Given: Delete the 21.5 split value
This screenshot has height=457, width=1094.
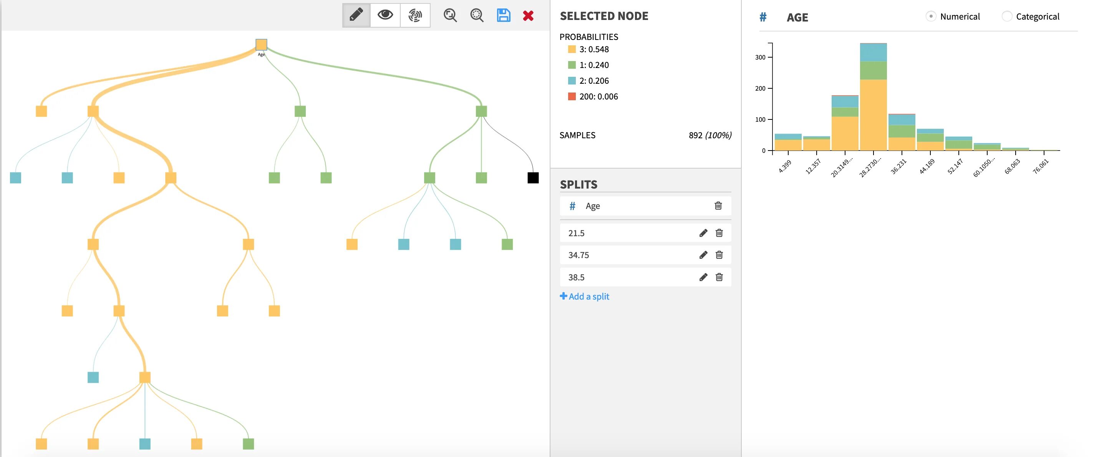Looking at the screenshot, I should [719, 233].
